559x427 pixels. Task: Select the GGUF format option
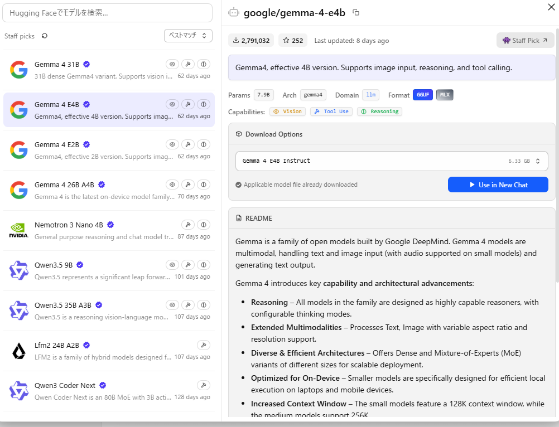pos(423,95)
